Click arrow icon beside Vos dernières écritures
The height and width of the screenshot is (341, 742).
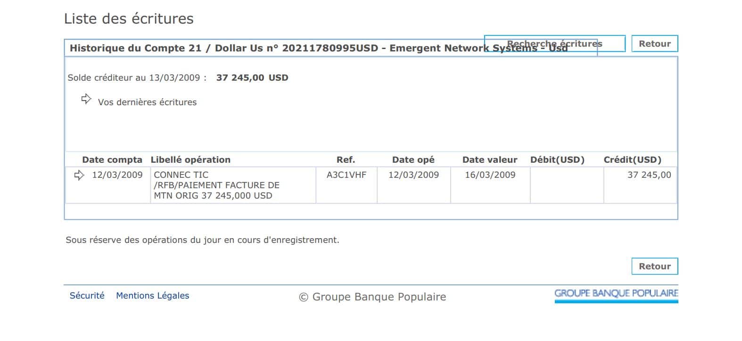click(x=86, y=99)
